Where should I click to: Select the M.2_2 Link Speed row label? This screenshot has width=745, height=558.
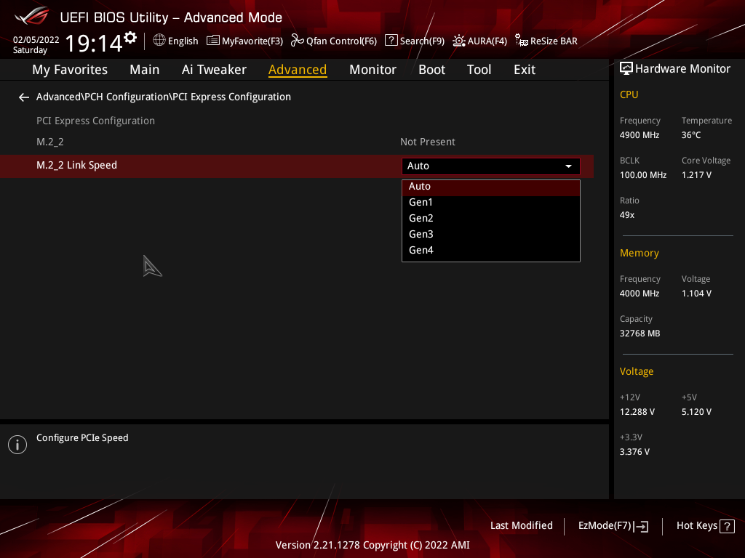[x=76, y=165]
